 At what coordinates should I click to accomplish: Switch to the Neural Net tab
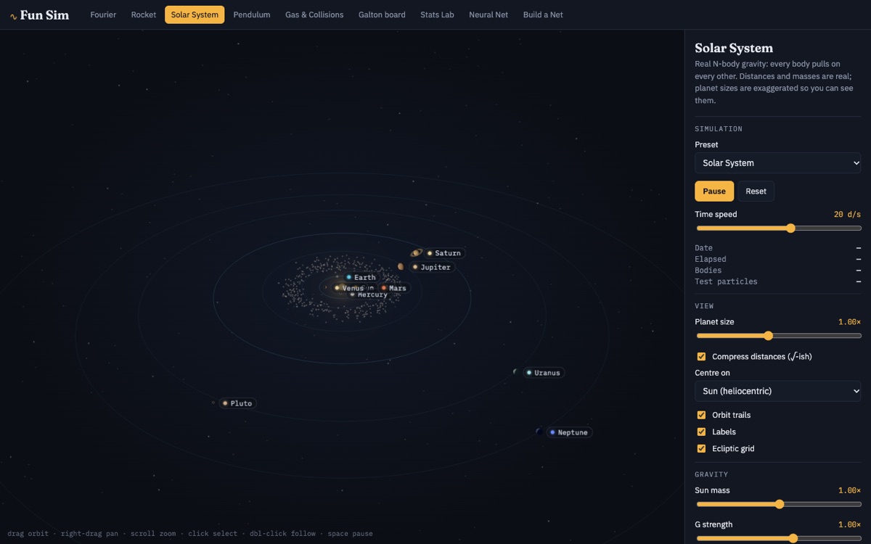(x=488, y=15)
